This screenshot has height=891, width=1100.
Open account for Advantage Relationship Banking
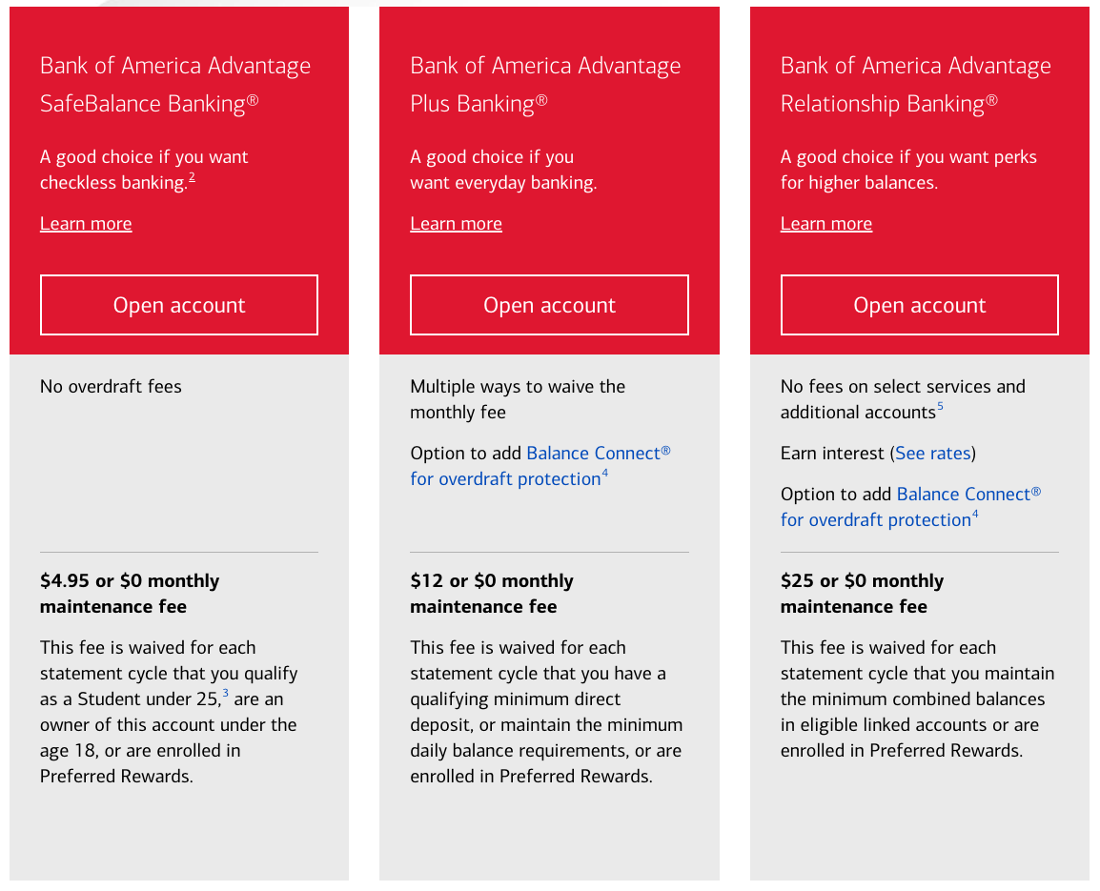coord(919,305)
